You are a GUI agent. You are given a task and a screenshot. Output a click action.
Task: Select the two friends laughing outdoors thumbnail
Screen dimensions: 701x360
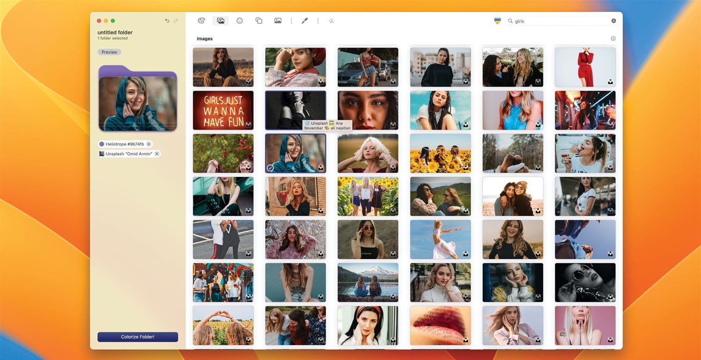pyautogui.click(x=513, y=67)
